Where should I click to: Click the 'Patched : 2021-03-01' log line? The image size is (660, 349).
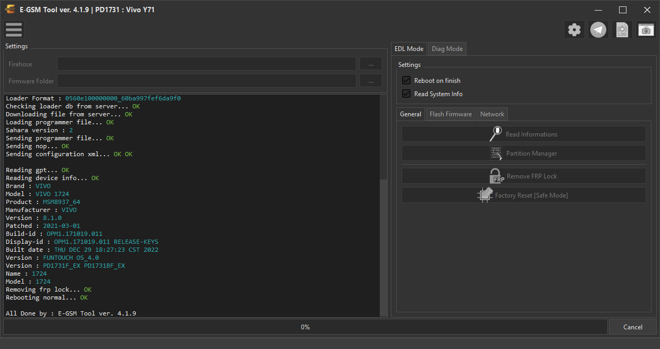[43, 226]
